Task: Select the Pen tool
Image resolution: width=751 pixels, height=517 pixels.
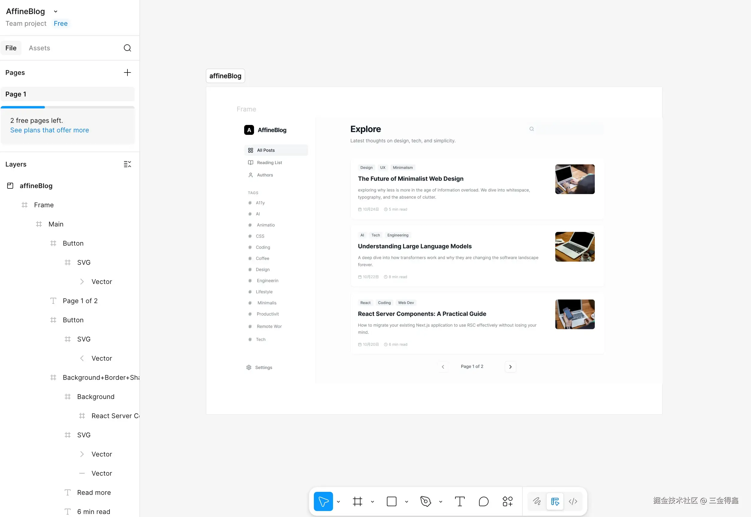Action: click(425, 501)
